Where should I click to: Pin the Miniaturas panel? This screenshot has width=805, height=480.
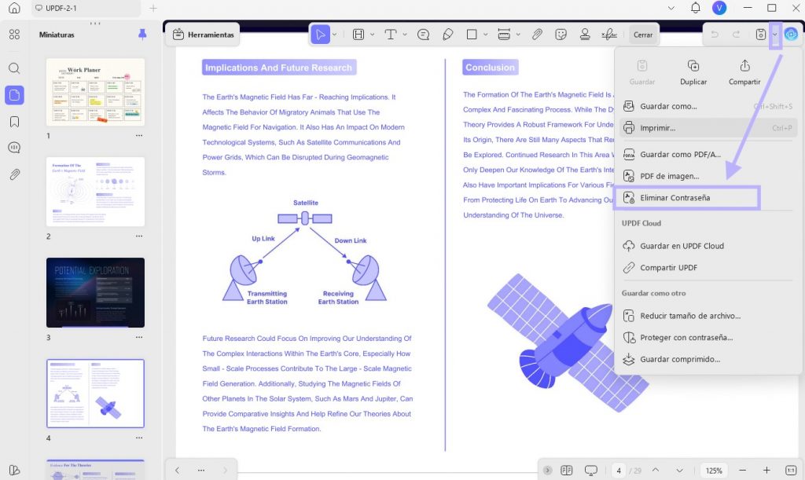click(x=142, y=35)
